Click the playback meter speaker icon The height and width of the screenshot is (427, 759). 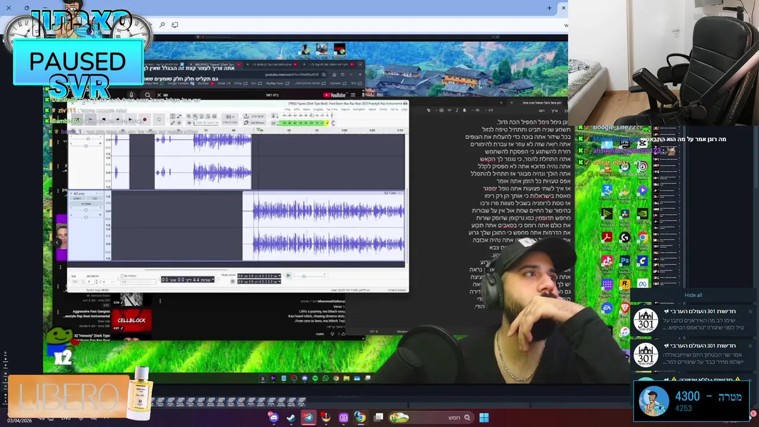[273, 123]
